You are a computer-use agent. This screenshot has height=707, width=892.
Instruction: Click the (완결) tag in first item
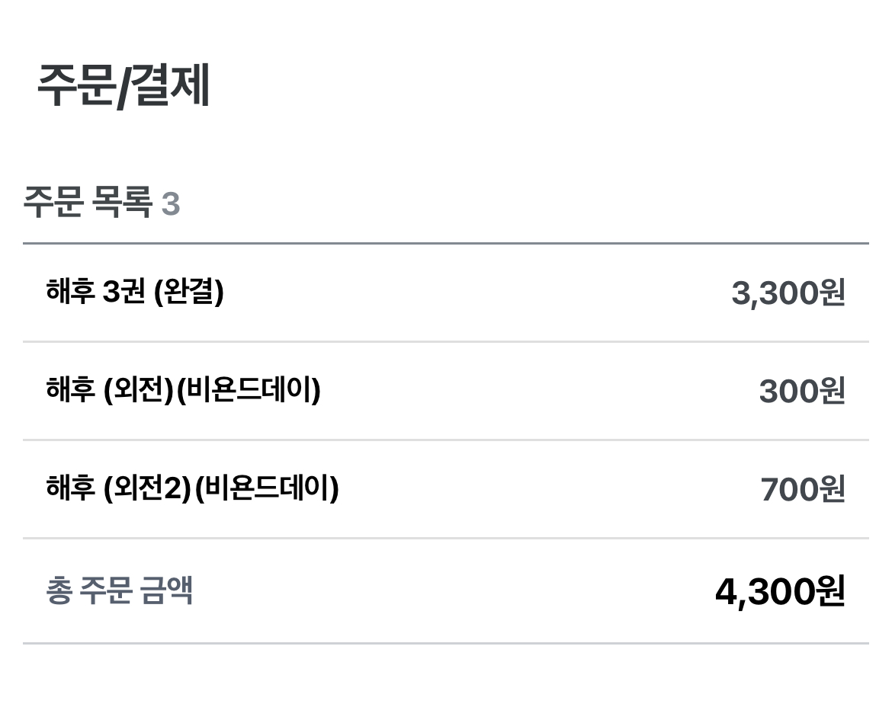click(188, 293)
